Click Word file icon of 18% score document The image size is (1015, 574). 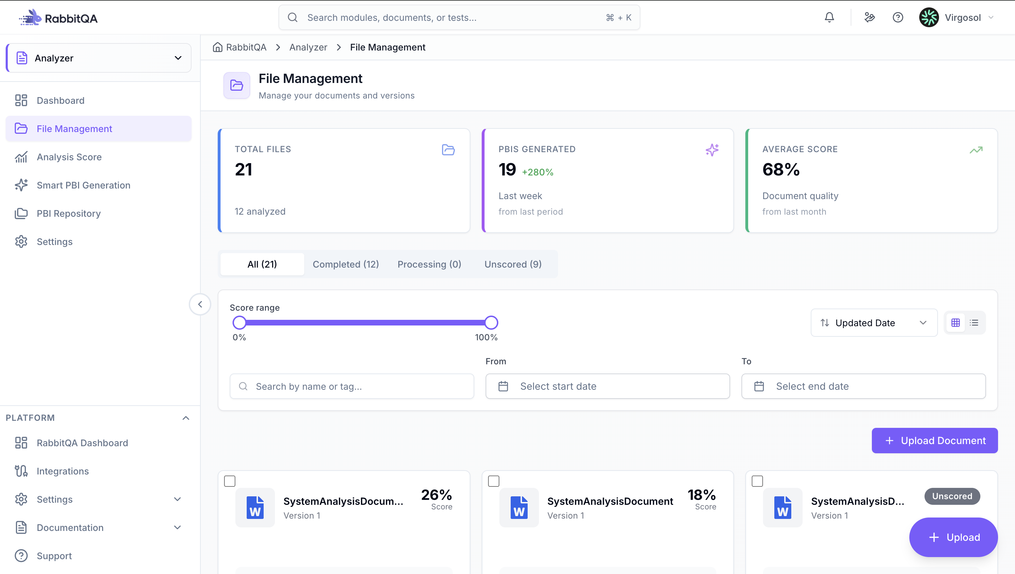click(x=519, y=507)
